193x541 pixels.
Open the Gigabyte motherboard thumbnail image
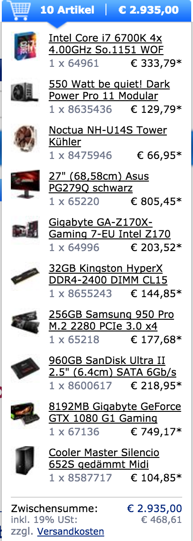coord(25,230)
